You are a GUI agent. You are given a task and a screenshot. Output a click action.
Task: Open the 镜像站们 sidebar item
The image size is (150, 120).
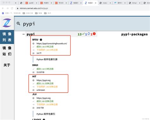(x=7, y=51)
